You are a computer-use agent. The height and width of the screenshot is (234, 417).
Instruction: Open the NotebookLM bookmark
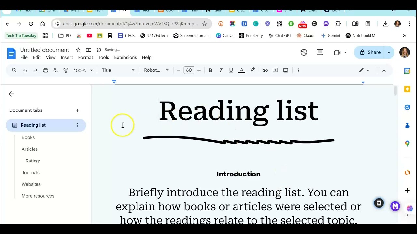coord(360,36)
